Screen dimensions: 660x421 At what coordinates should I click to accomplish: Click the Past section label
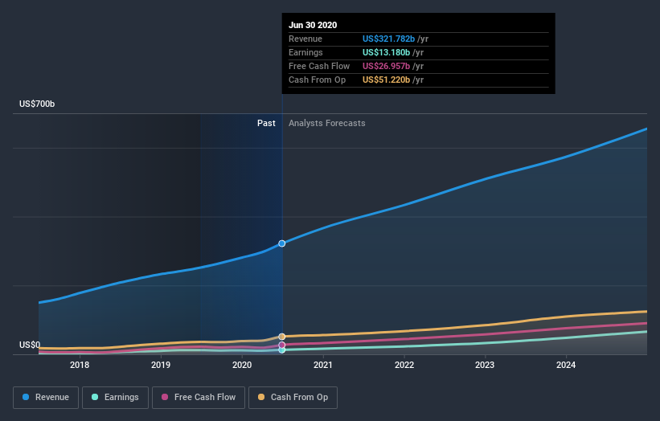(x=266, y=123)
